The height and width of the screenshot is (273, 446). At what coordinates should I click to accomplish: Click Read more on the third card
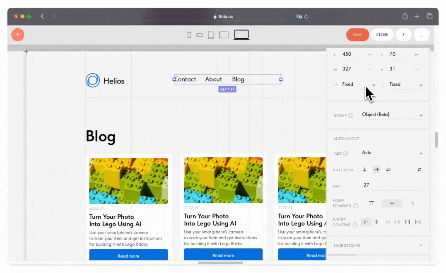[302, 254]
